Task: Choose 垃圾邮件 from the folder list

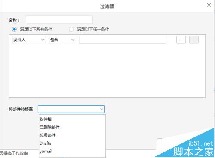Action: 72,135
